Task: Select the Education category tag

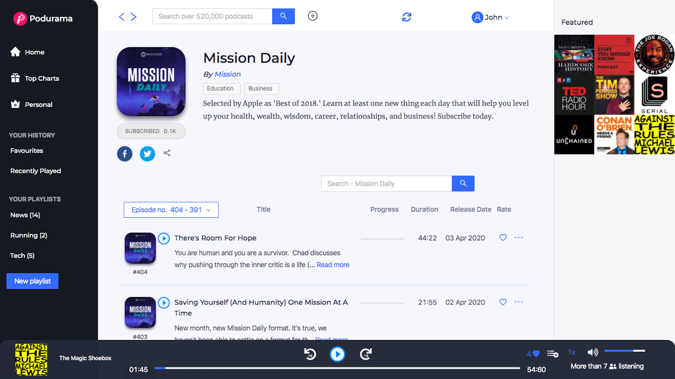Action: pyautogui.click(x=220, y=89)
